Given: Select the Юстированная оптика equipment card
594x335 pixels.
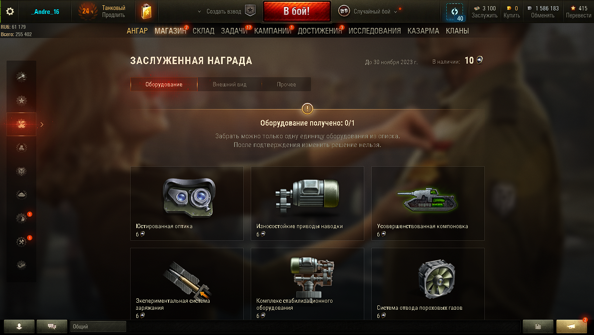Looking at the screenshot, I should (187, 203).
